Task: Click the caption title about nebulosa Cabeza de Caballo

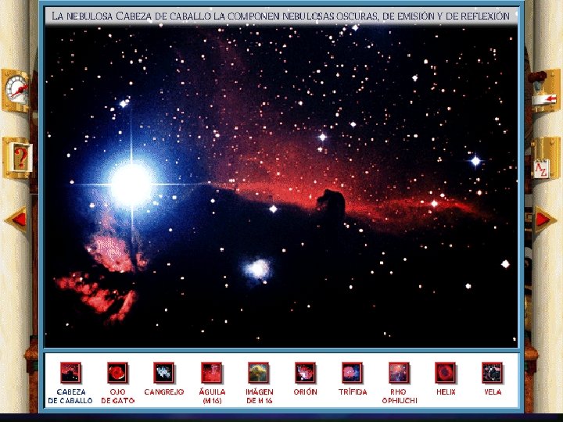Action: click(x=281, y=16)
